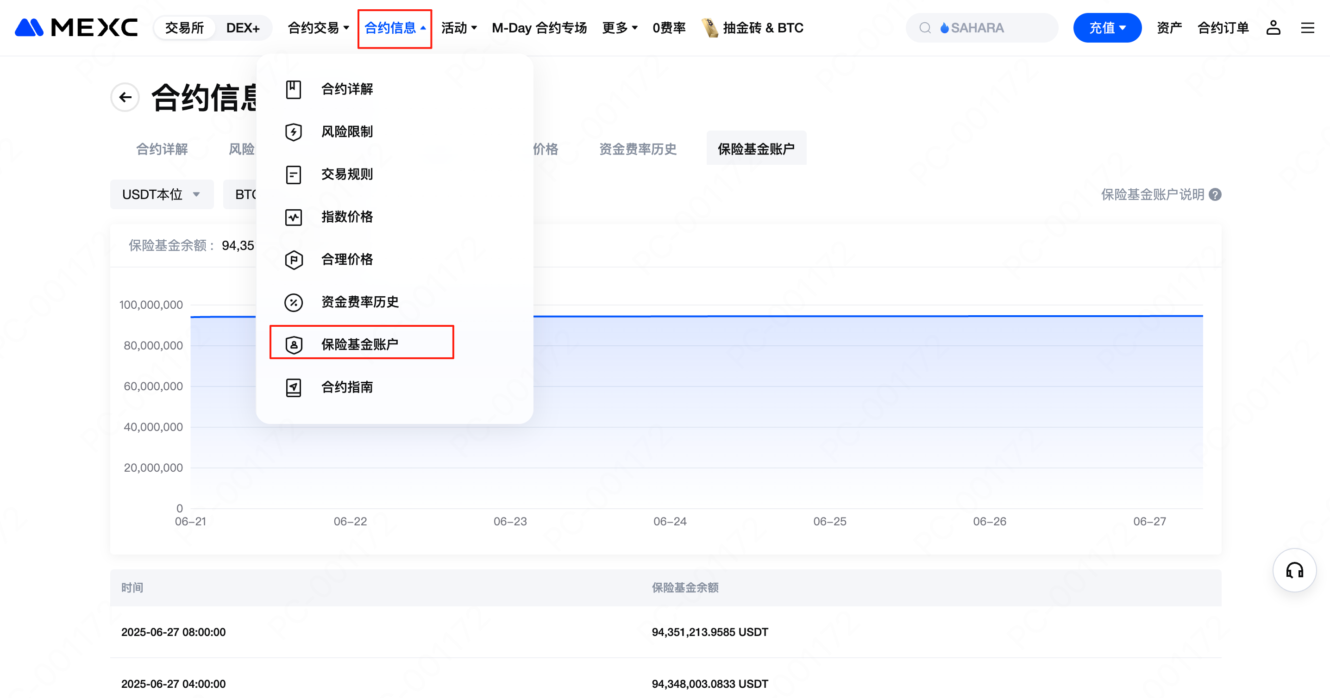
Task: Click the back arrow icon
Action: click(x=125, y=97)
